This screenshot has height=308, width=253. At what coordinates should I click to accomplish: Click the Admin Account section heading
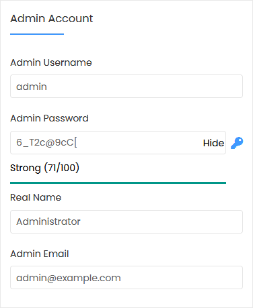point(52,18)
